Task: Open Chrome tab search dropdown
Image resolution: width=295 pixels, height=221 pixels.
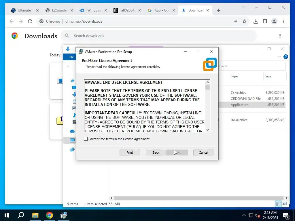Action: pos(243,7)
